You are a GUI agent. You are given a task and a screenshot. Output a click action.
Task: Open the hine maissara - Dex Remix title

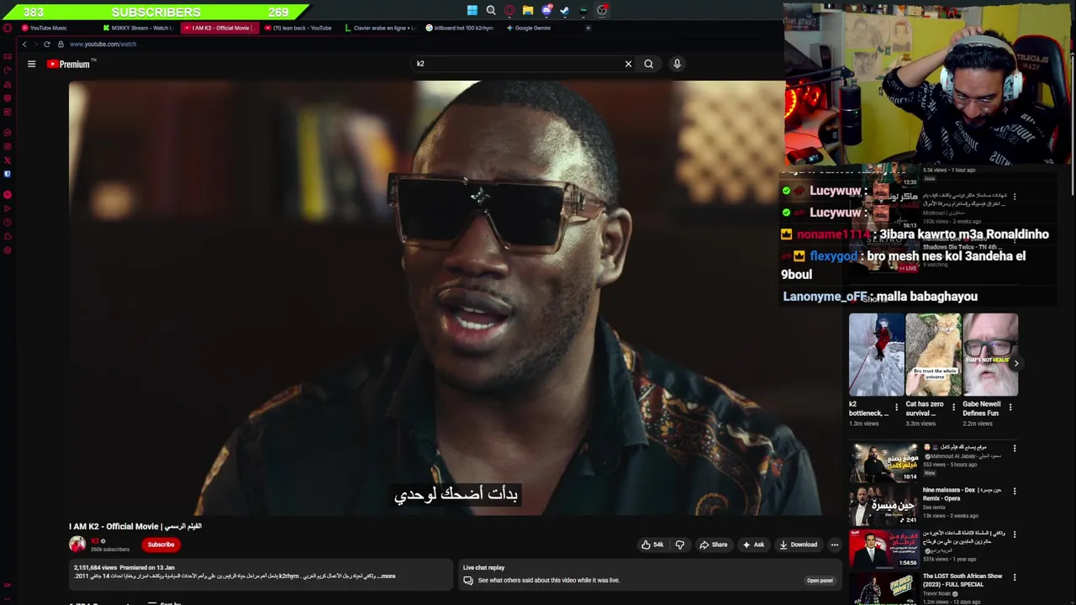tap(963, 494)
